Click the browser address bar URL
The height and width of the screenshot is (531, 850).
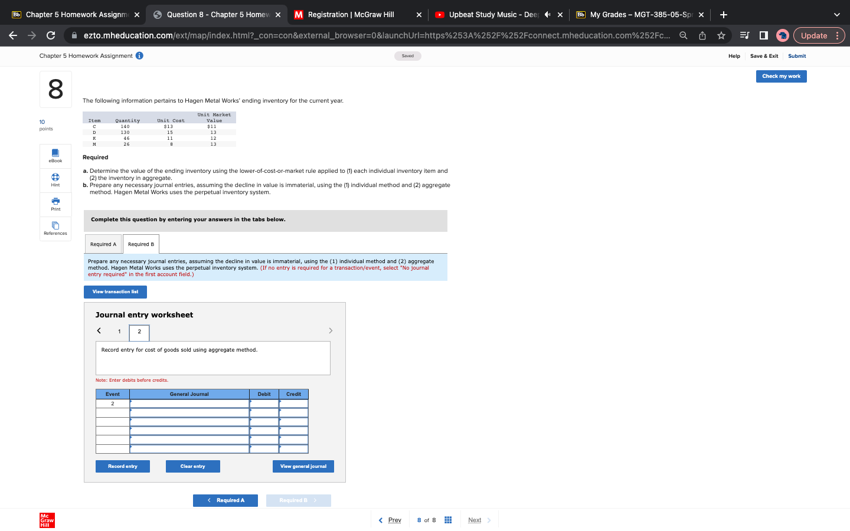click(377, 35)
